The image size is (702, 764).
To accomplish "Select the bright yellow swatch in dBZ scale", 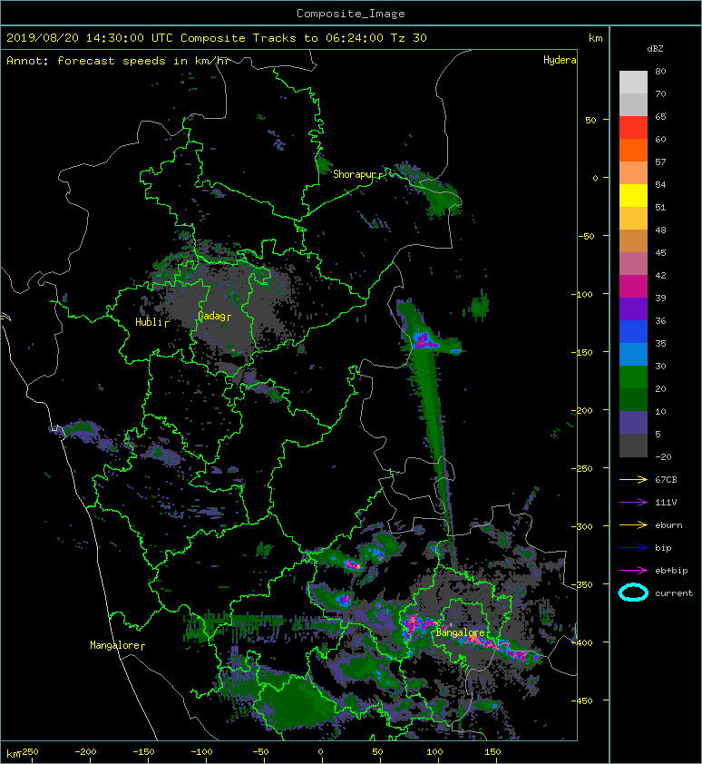I will click(x=633, y=196).
